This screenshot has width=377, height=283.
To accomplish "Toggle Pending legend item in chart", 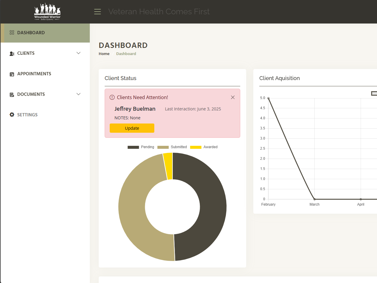I will 141,147.
